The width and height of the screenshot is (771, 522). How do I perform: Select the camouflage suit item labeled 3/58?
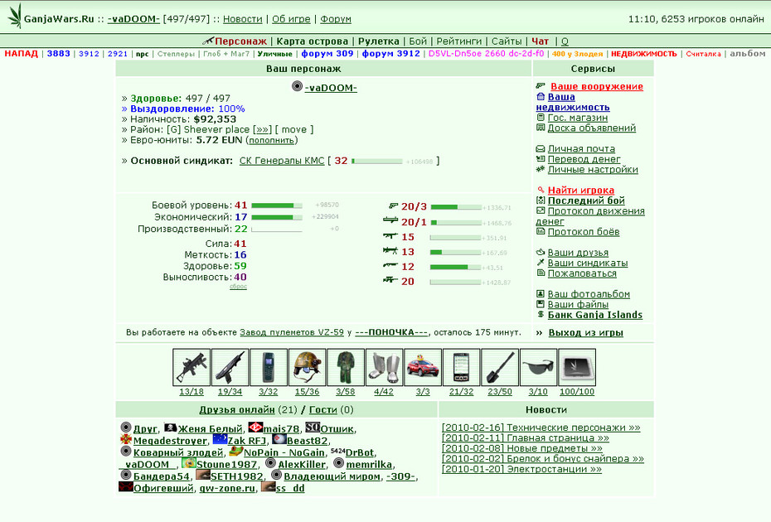point(345,367)
